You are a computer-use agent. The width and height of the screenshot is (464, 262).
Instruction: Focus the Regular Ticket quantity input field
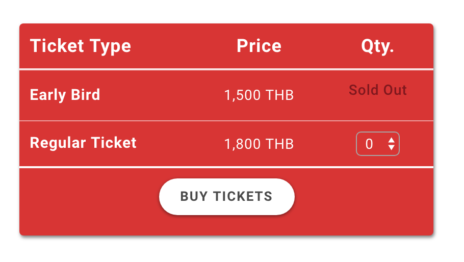point(378,144)
